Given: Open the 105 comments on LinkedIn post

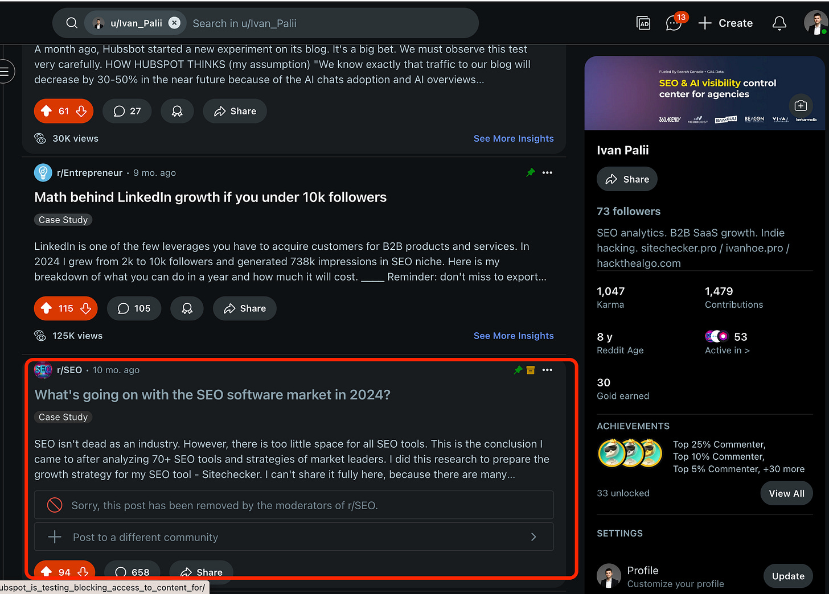Looking at the screenshot, I should pos(134,308).
